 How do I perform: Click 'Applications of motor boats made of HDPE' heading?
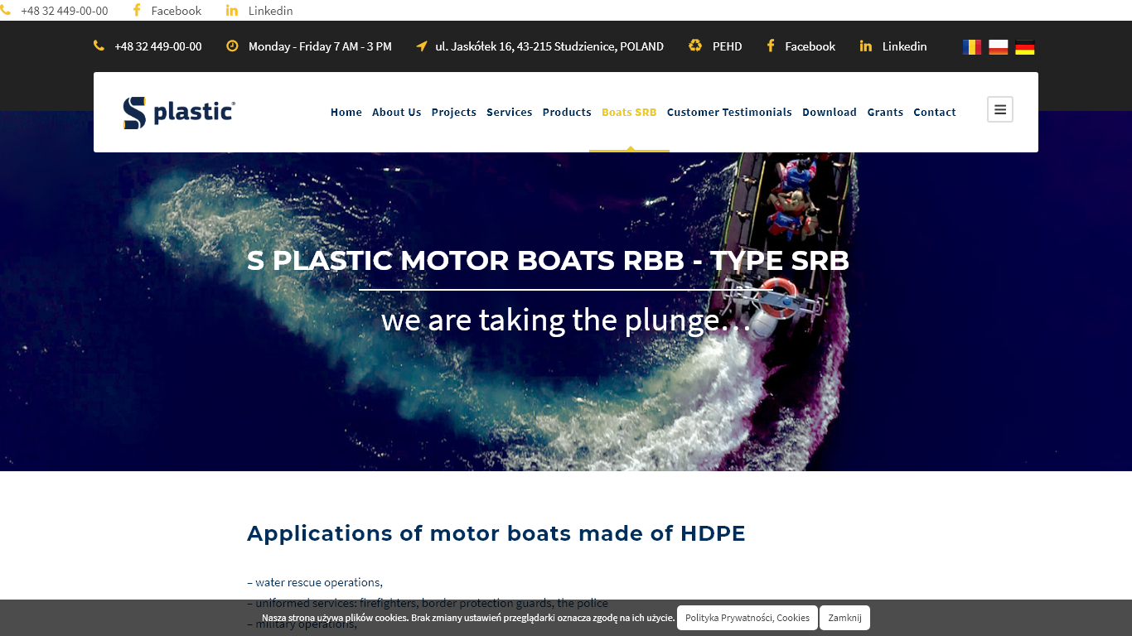pyautogui.click(x=496, y=533)
